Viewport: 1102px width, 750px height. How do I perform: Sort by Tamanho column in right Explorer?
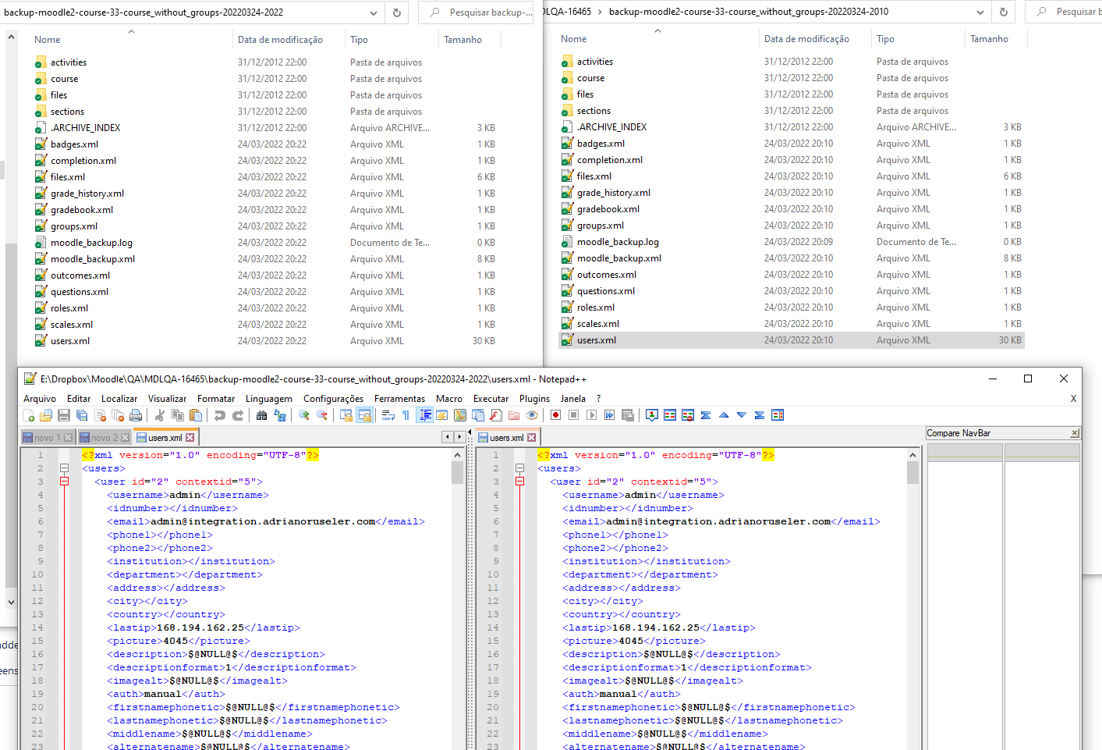pos(989,39)
